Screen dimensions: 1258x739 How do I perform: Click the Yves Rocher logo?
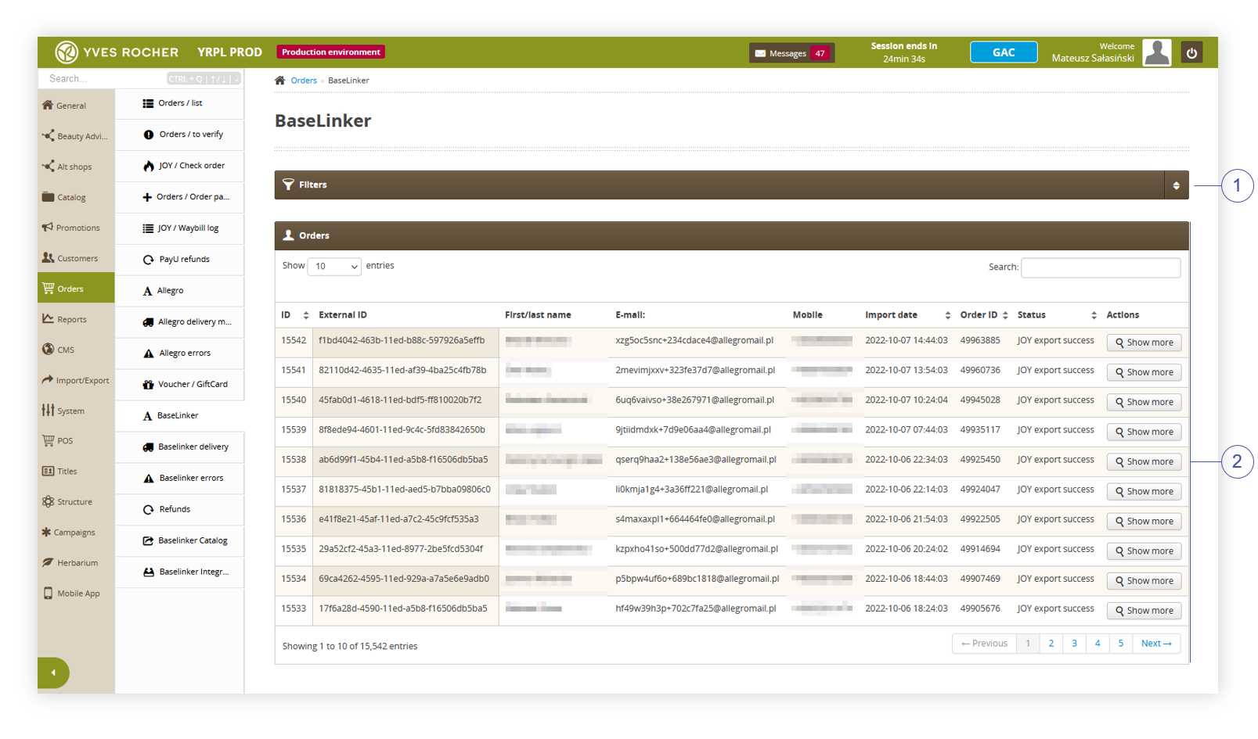(x=117, y=52)
